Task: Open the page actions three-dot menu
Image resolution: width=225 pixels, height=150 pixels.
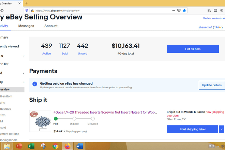Action: [173, 10]
